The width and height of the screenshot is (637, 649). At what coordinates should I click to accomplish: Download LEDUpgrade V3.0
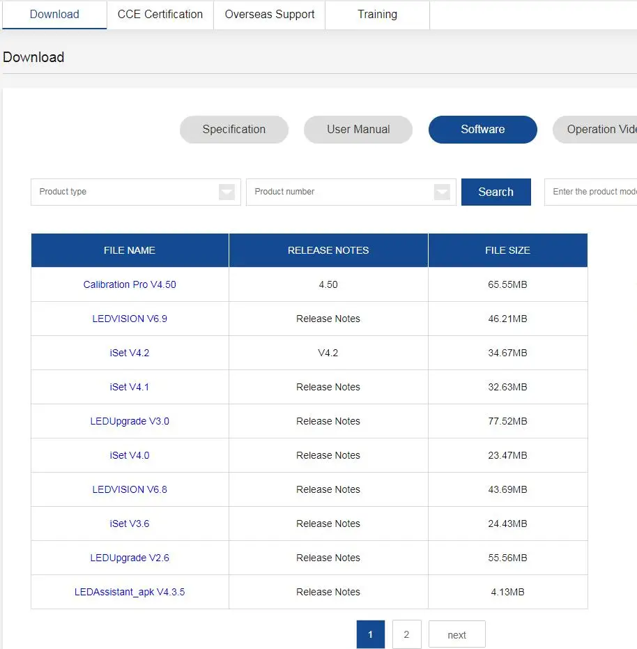click(x=130, y=421)
